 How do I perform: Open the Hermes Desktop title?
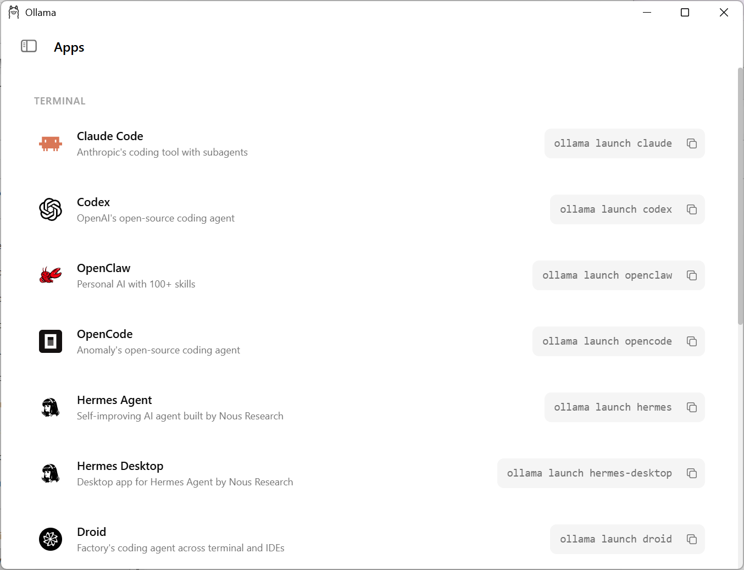(x=120, y=466)
